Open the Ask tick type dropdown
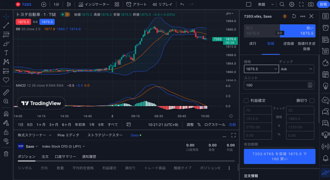Image resolution: width=330 pixels, height=180 pixels. pos(297,69)
